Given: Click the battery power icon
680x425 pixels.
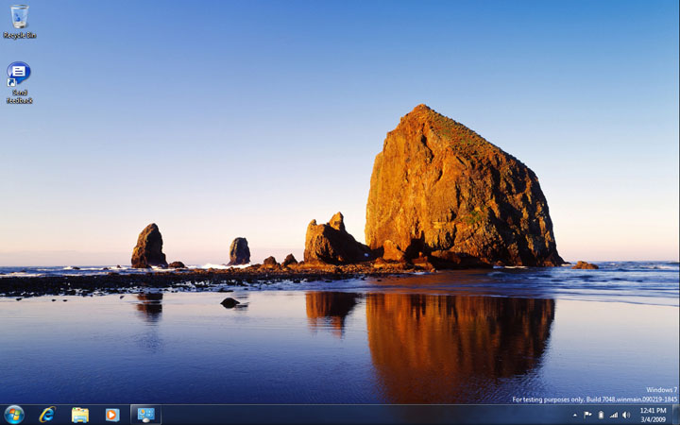Looking at the screenshot, I should pyautogui.click(x=601, y=415).
